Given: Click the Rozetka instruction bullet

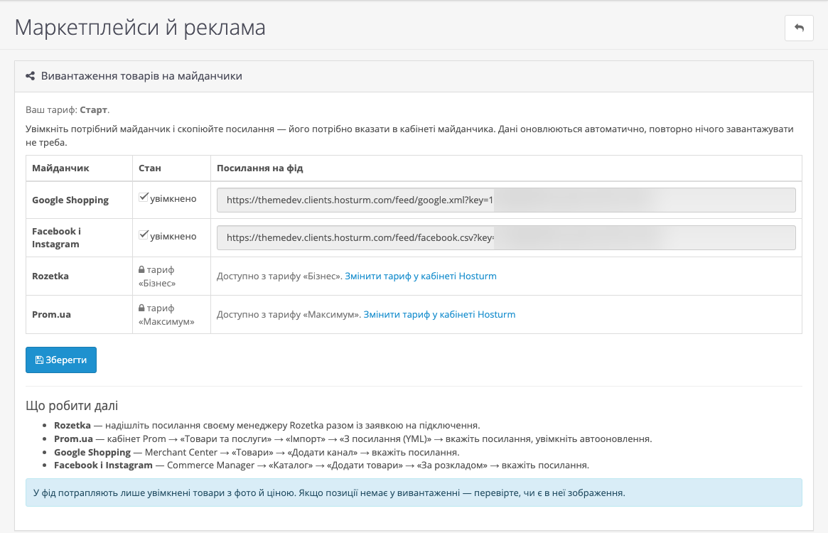Looking at the screenshot, I should [267, 426].
